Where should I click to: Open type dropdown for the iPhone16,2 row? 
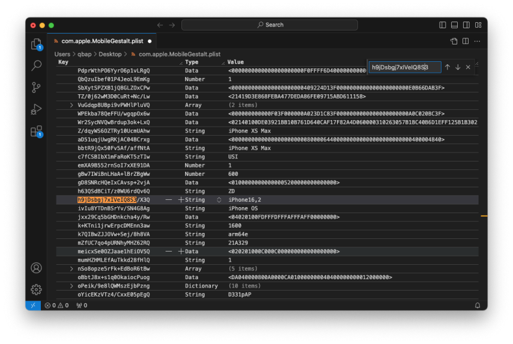pos(219,200)
